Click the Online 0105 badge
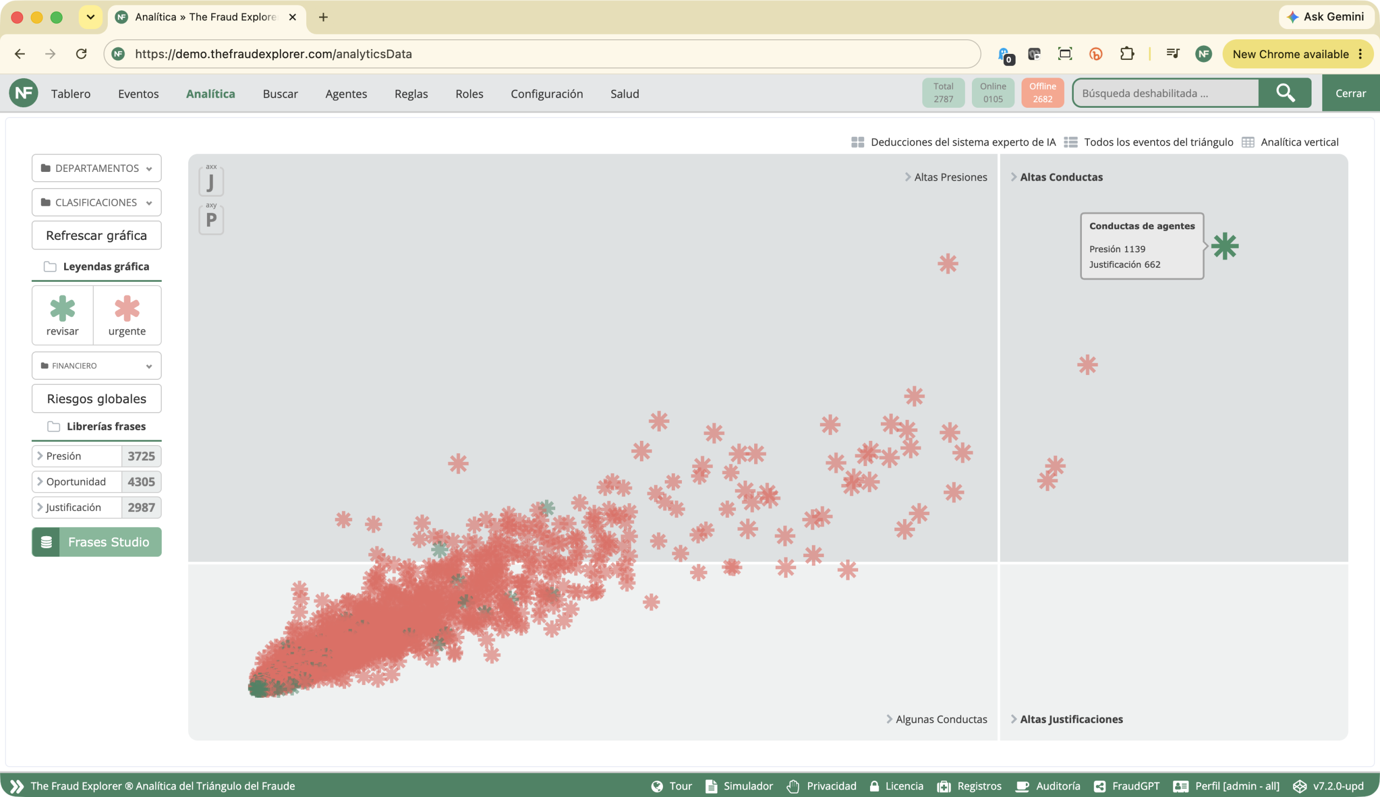The width and height of the screenshot is (1380, 797). tap(993, 93)
